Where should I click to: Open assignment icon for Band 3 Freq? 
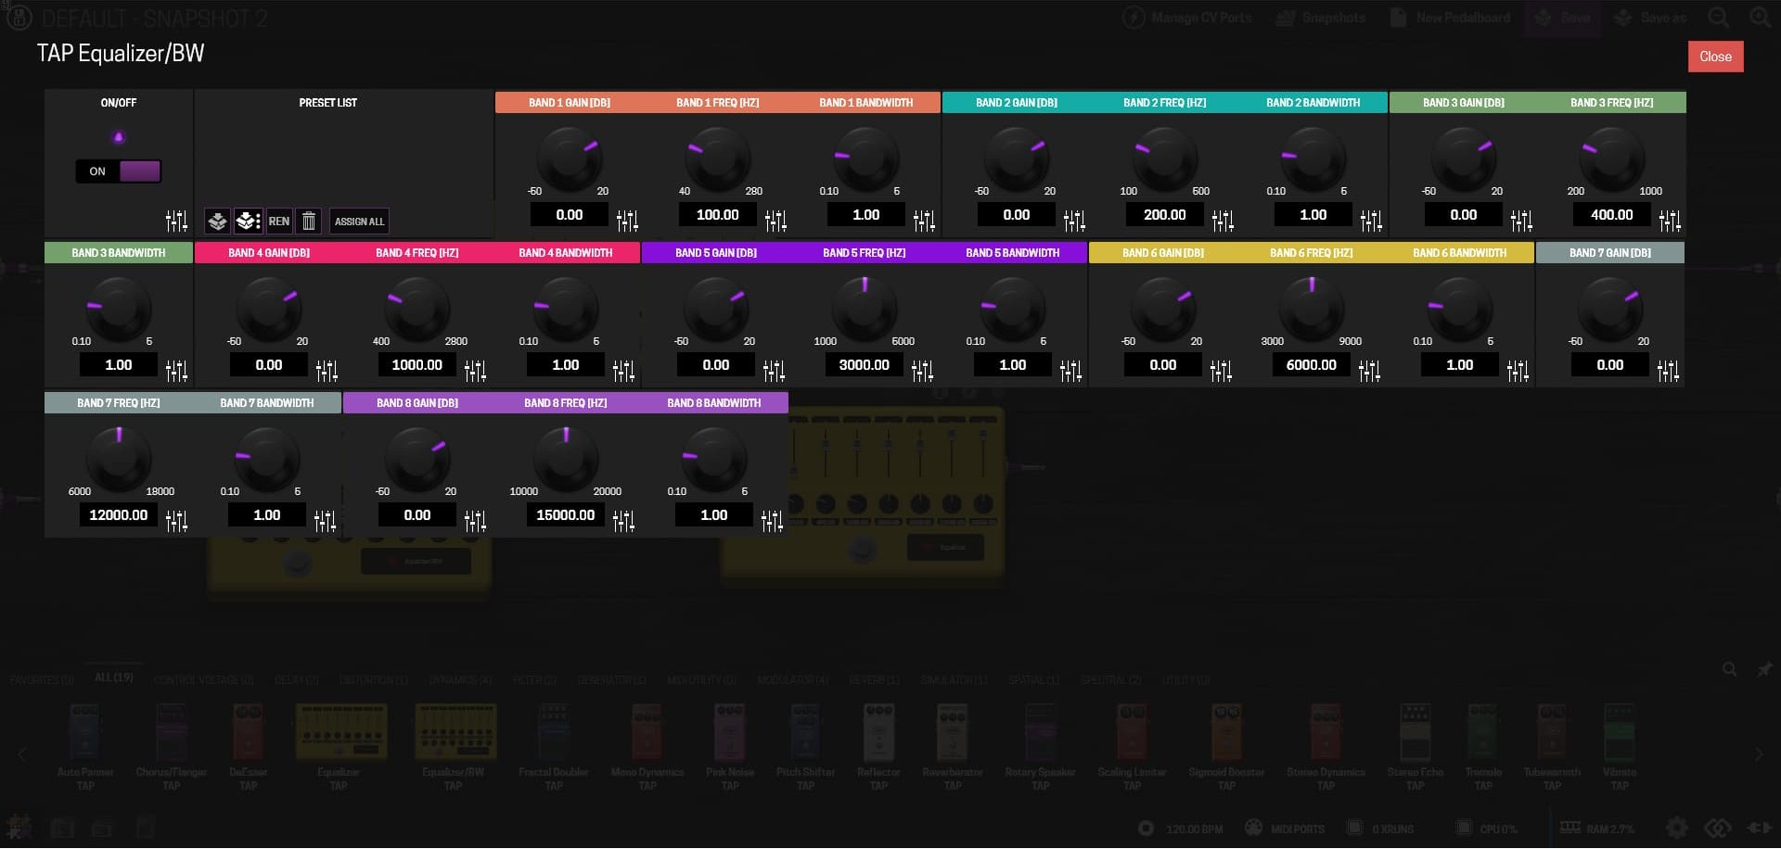pyautogui.click(x=1670, y=221)
